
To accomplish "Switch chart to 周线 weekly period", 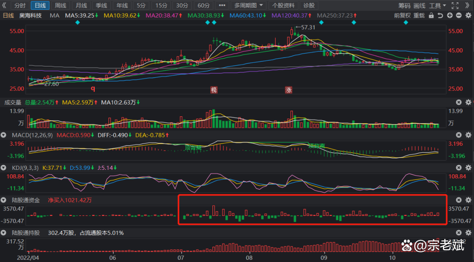I will [60, 6].
